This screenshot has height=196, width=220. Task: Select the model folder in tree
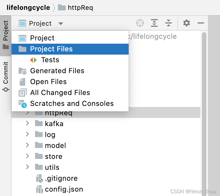pyautogui.click(x=55, y=145)
